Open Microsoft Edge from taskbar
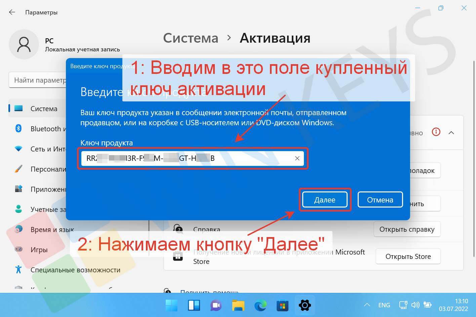The height and width of the screenshot is (317, 476). pyautogui.click(x=260, y=305)
